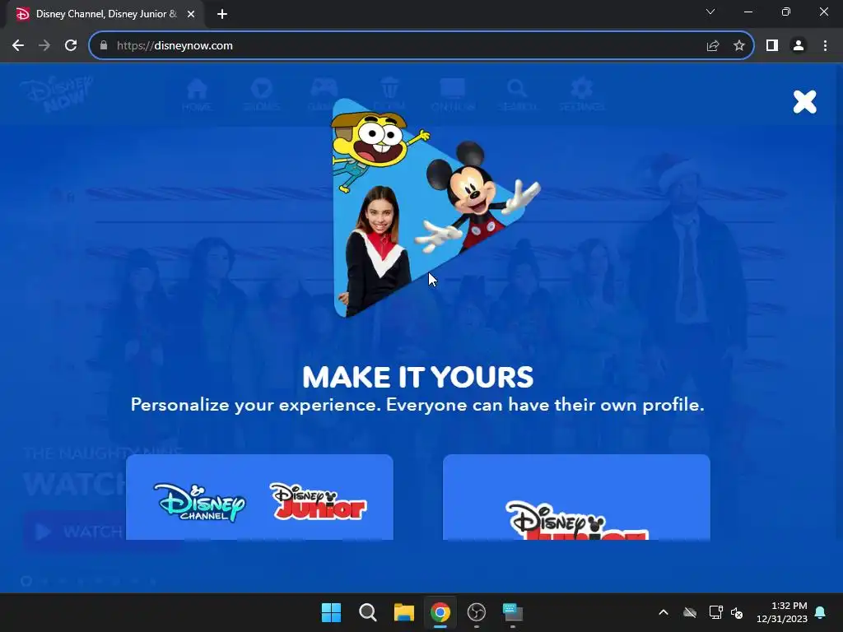
Task: Open the Chrome profile menu
Action: pyautogui.click(x=799, y=46)
